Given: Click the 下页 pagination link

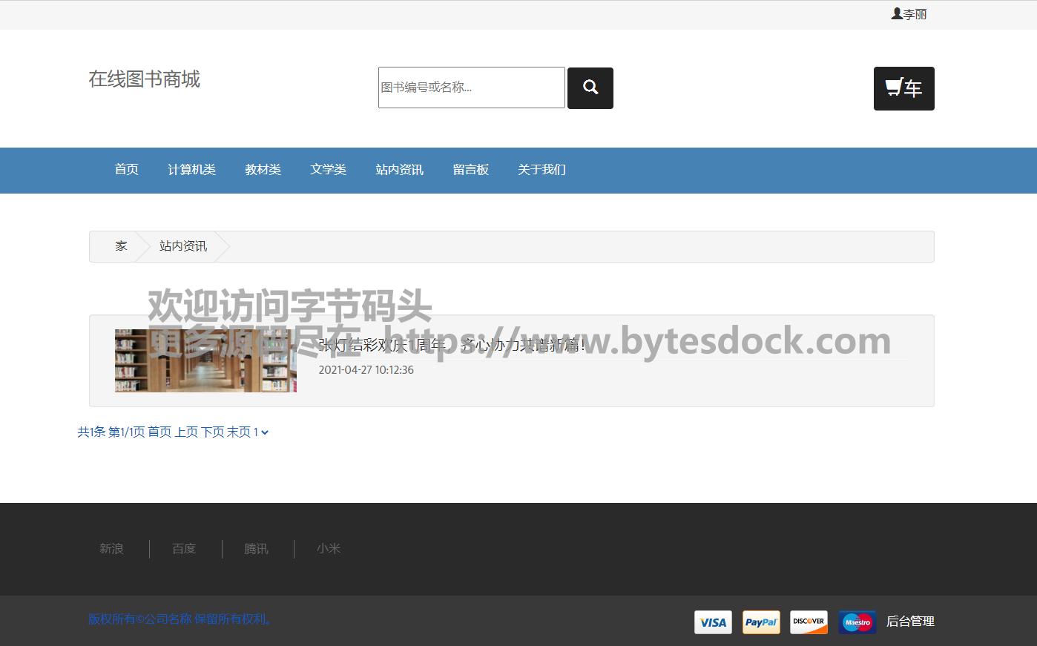Looking at the screenshot, I should 212,432.
